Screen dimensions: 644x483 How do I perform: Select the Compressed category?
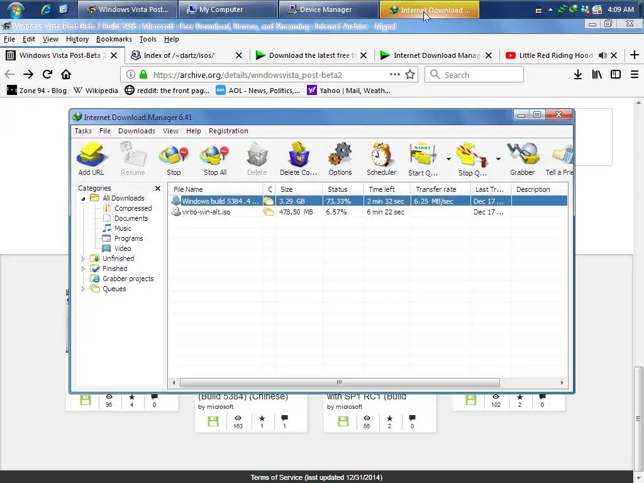(133, 208)
